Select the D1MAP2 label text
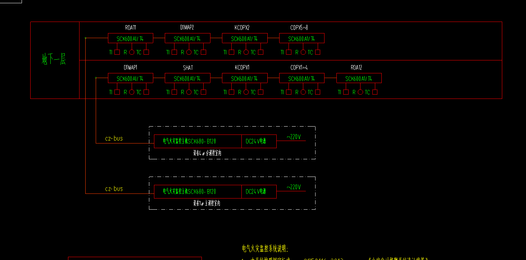 (x=187, y=28)
